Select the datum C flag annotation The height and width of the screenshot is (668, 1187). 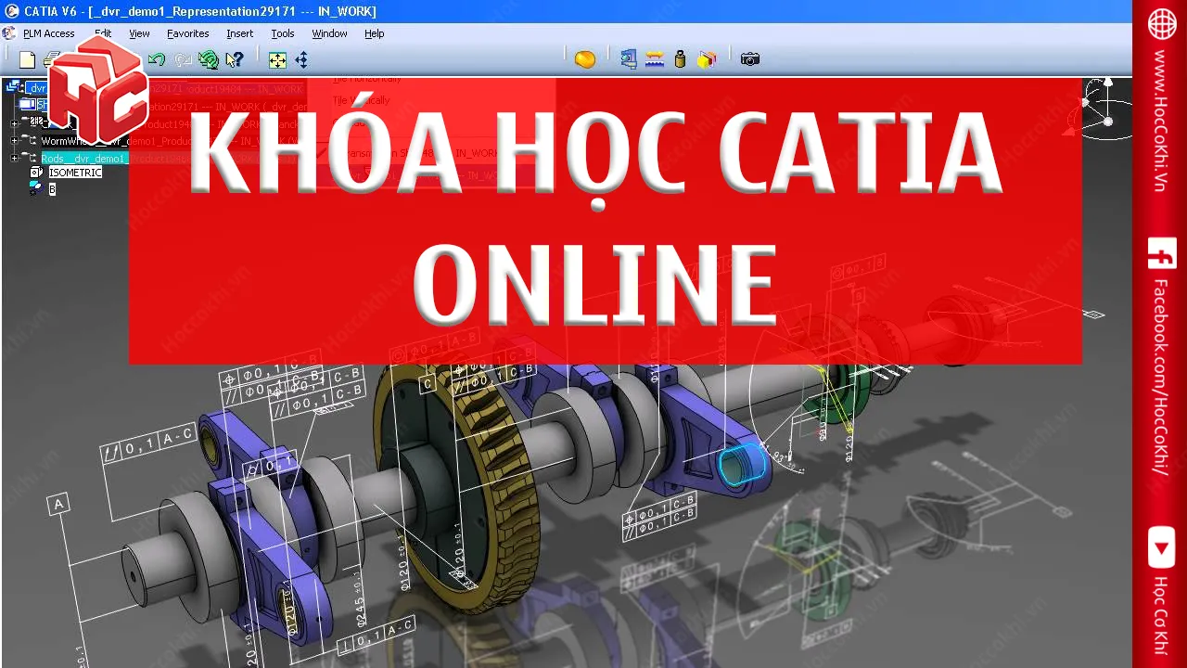tap(428, 383)
